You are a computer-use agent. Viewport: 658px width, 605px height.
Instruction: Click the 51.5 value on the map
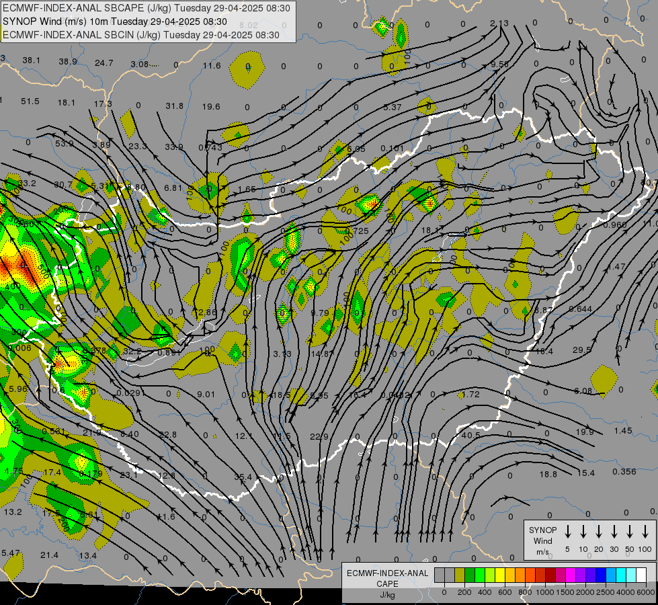30,102
